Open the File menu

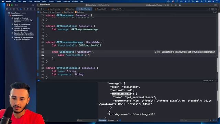coord(14,1)
